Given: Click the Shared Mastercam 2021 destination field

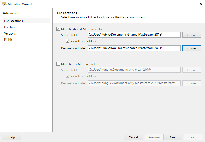Looking at the screenshot, I should 134,48.
